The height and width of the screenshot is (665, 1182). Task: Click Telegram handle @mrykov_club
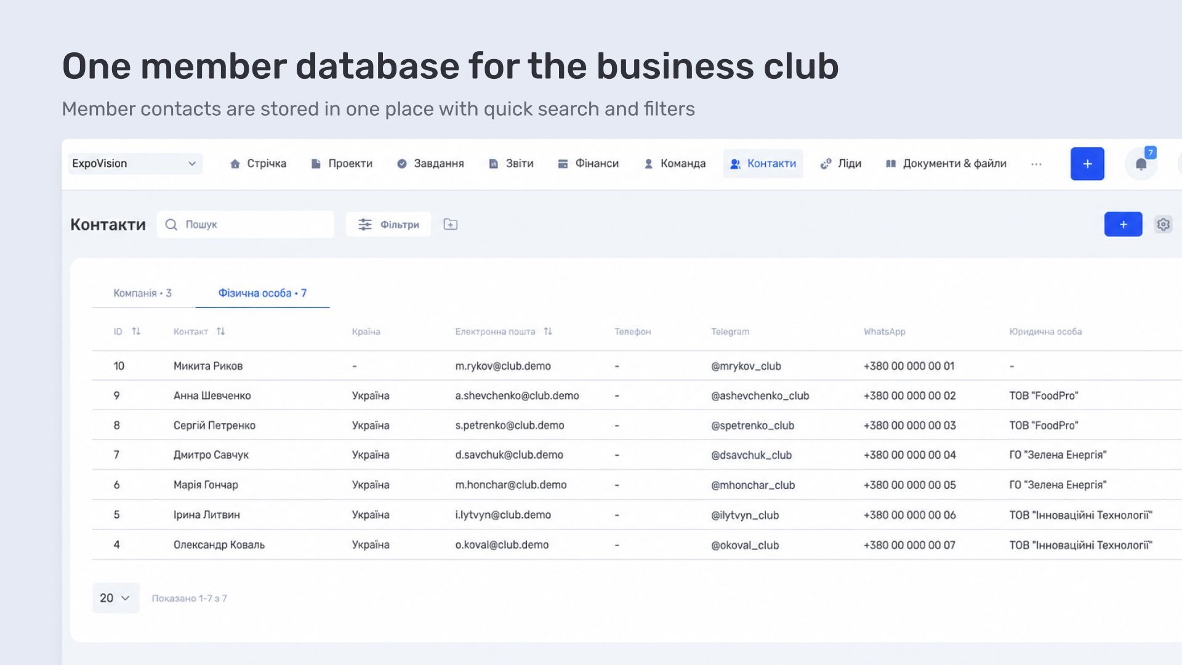[746, 366]
